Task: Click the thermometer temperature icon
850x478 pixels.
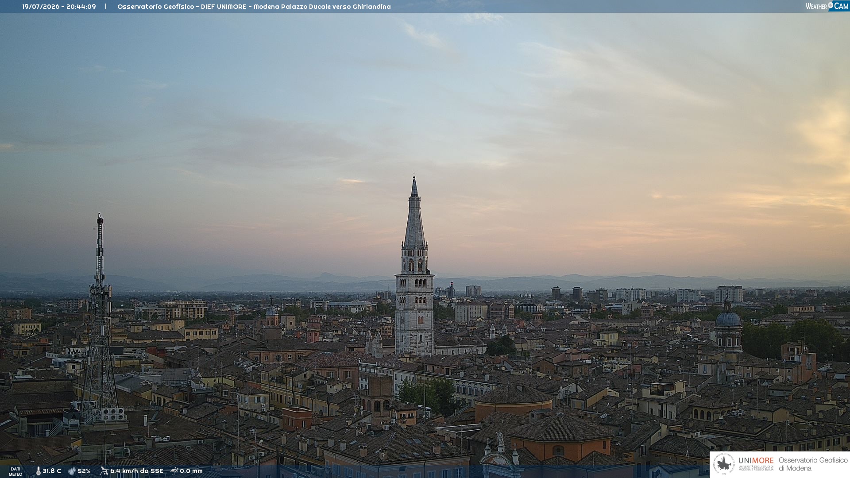Action: [x=38, y=471]
